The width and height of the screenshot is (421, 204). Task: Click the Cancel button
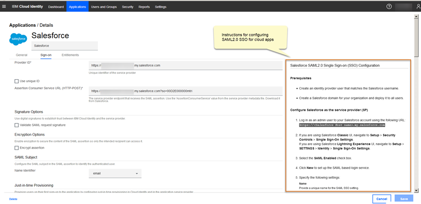[381, 199]
